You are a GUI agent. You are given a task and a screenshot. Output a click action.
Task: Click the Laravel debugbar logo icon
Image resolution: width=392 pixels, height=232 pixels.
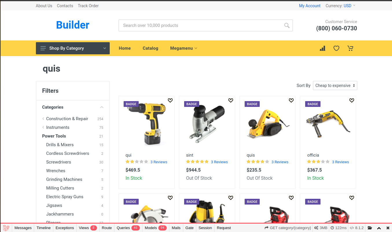6,228
